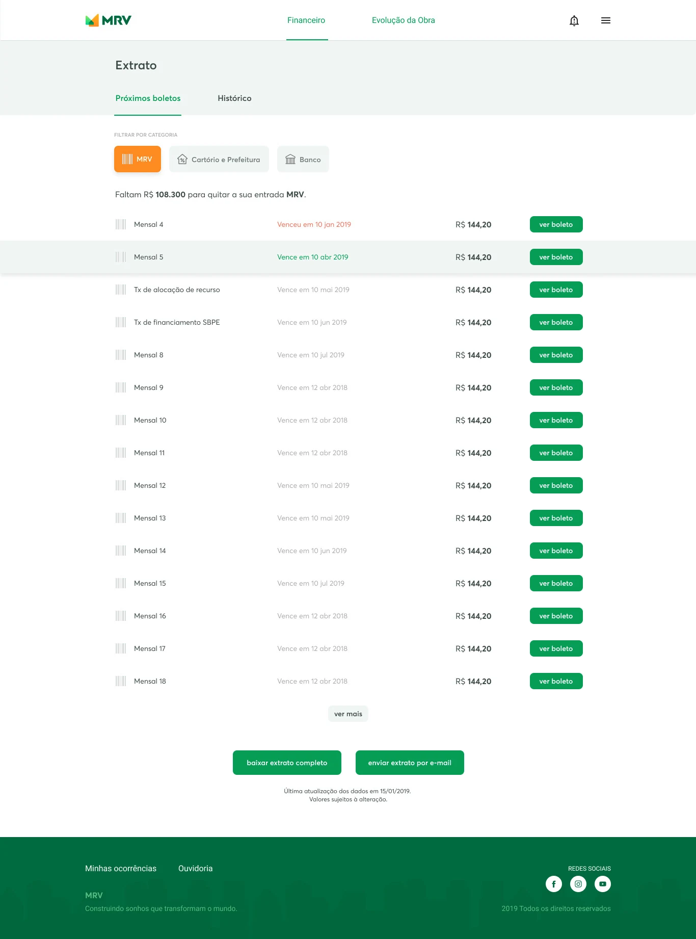Open MRV YouTube channel icon
This screenshot has height=939, width=696.
[602, 884]
